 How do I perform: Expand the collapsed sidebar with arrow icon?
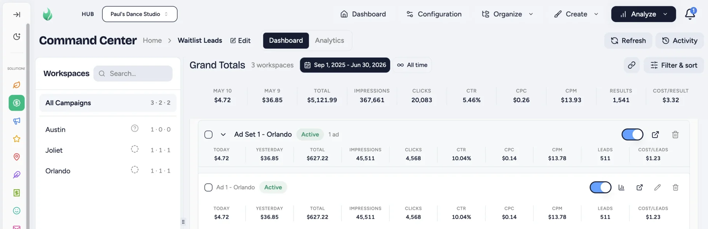point(17,14)
